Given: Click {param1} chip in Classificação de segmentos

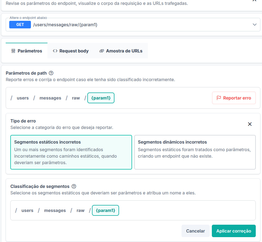Looking at the screenshot, I should click(x=106, y=210).
